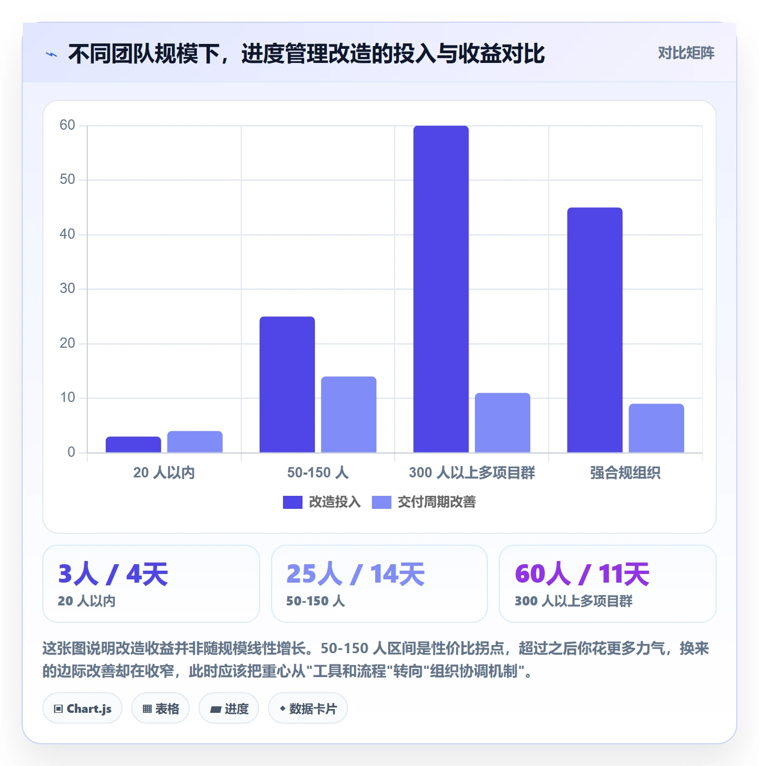Click the 300 人以上多项目群 x-axis label

[x=472, y=473]
